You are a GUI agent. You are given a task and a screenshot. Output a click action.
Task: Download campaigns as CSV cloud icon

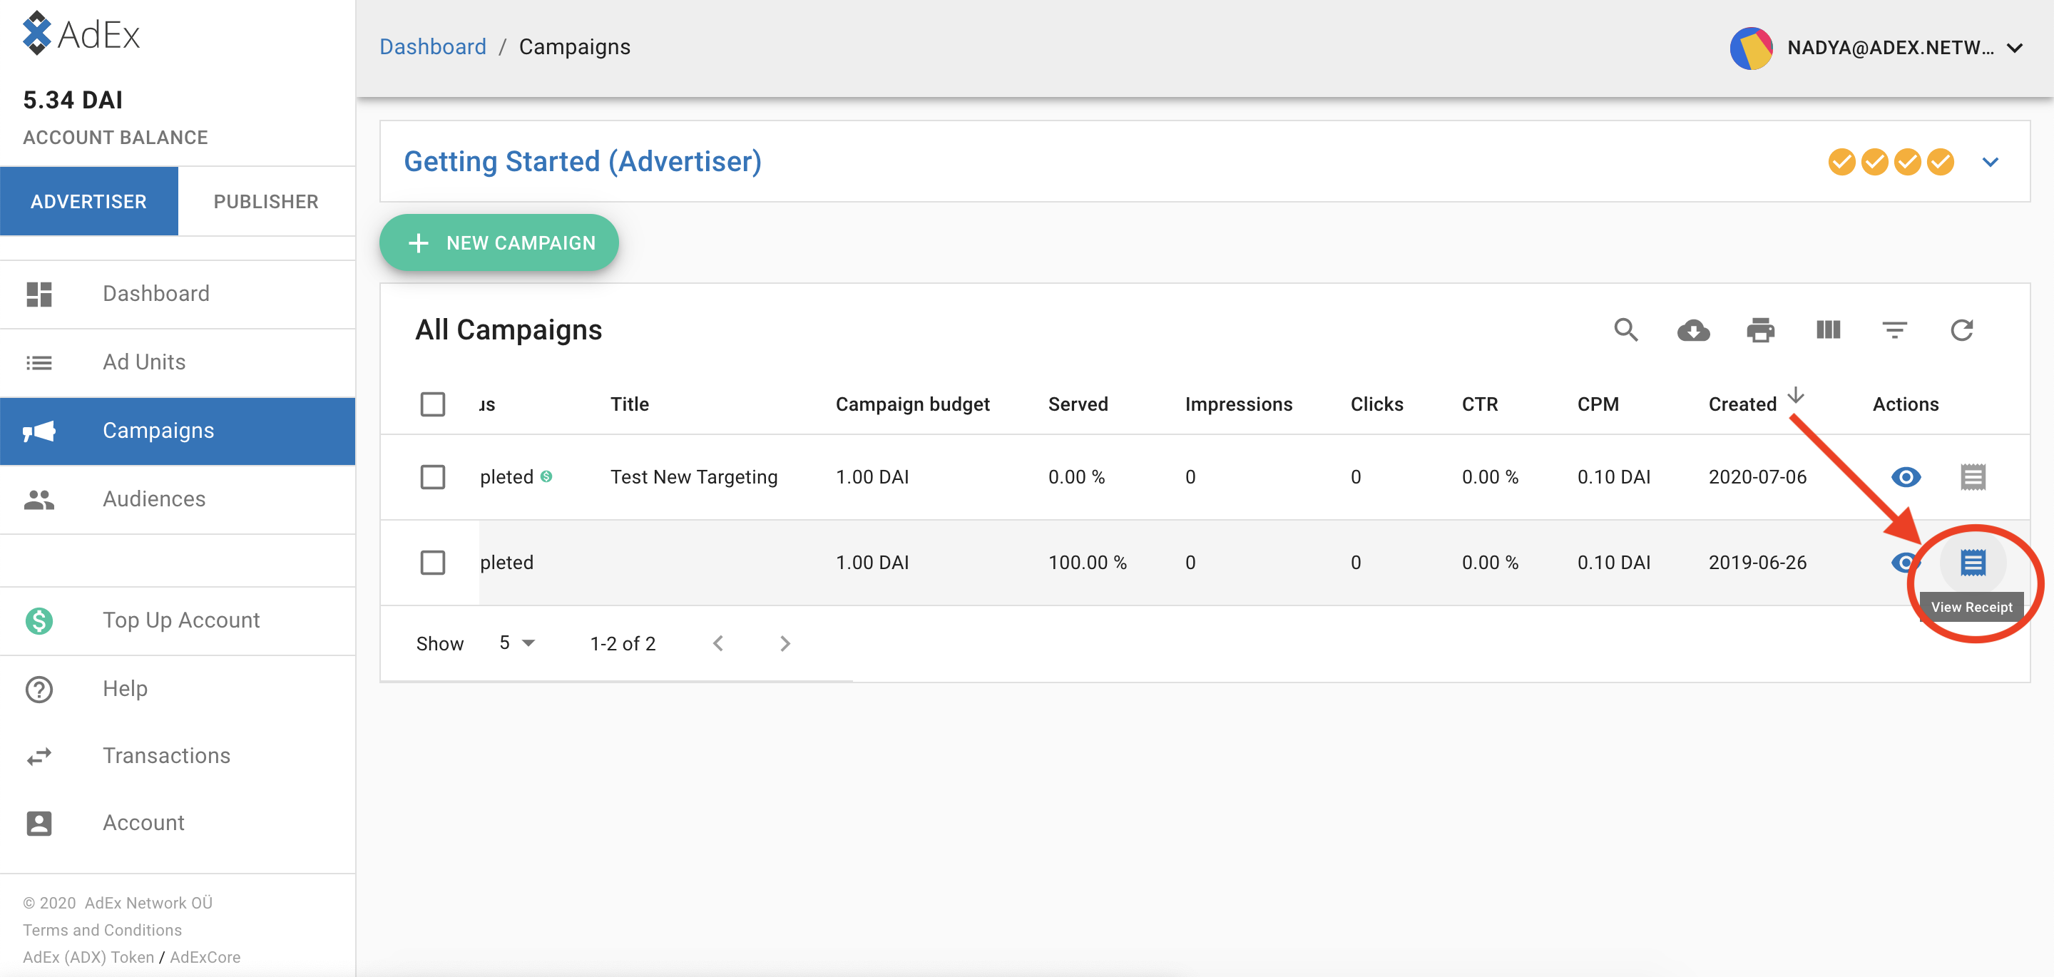coord(1693,329)
